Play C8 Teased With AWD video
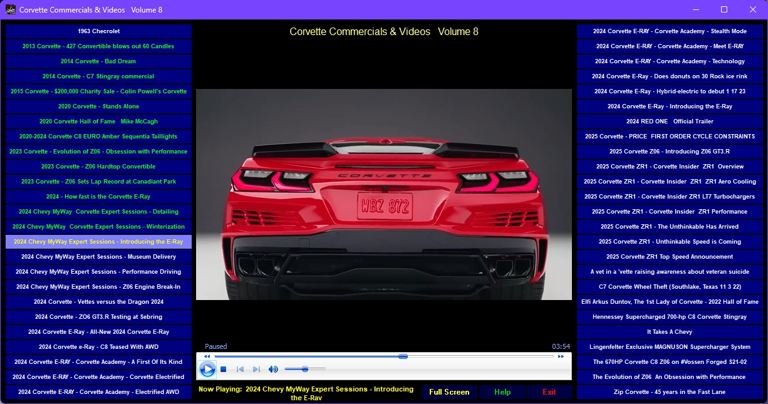 coord(98,346)
